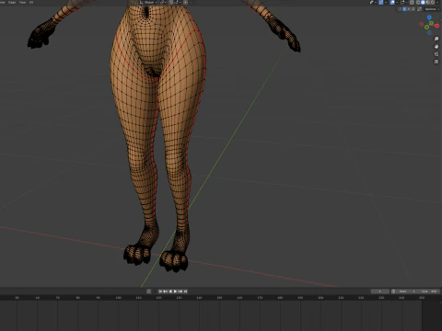442x331 pixels.
Task: Open the shading options dropdown arrow
Action: 437,2
